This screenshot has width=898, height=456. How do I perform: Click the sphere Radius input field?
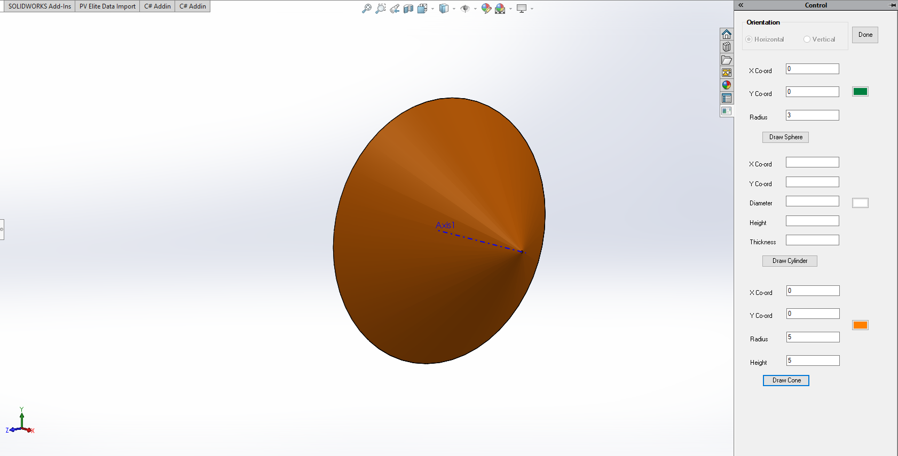(813, 115)
